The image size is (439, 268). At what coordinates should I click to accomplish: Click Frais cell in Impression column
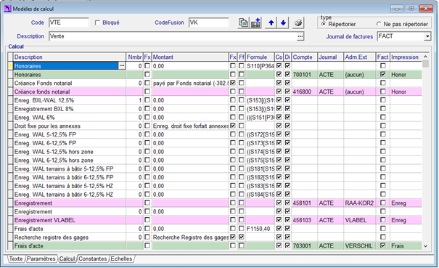[x=406, y=246]
